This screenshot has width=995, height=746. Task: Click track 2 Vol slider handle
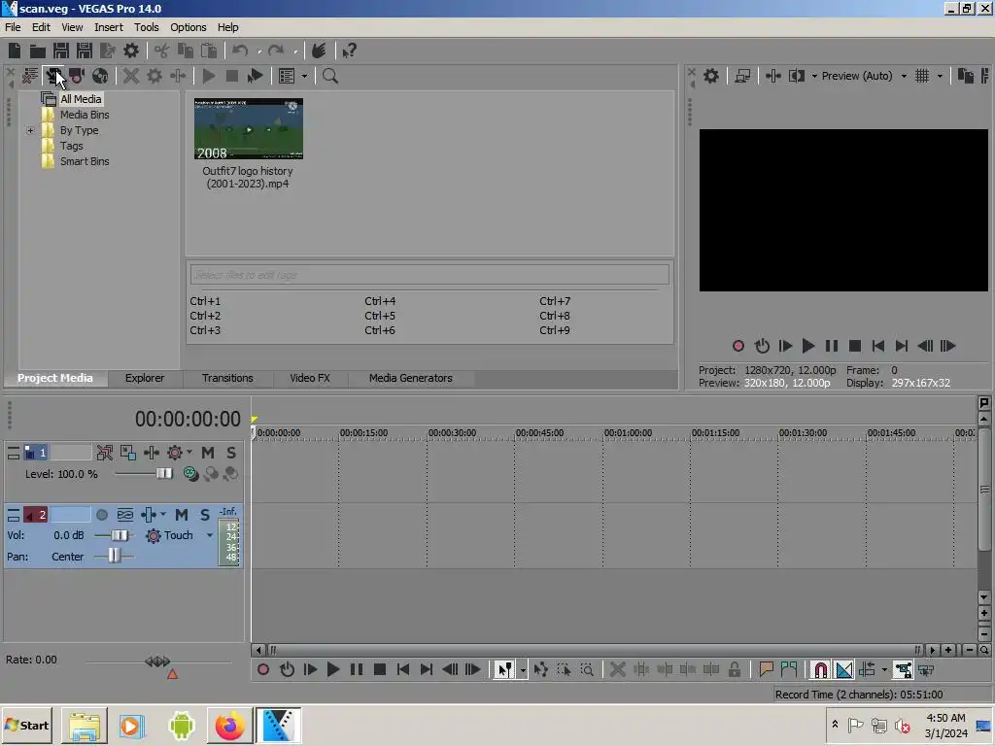pyautogui.click(x=119, y=535)
